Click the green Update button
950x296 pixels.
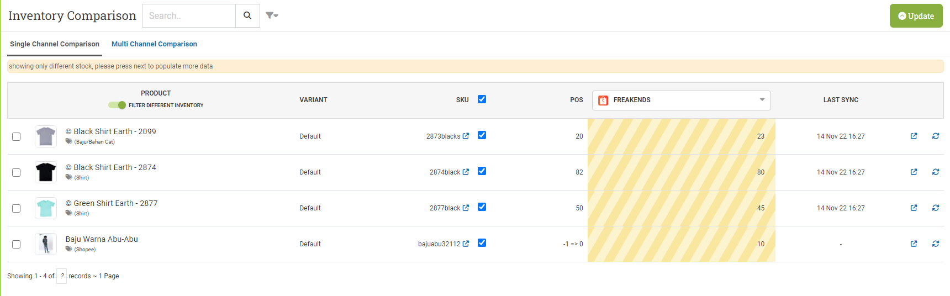(x=916, y=16)
